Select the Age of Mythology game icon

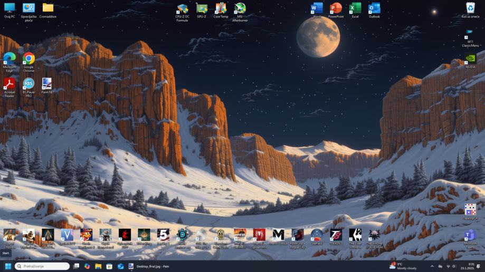tap(28, 239)
